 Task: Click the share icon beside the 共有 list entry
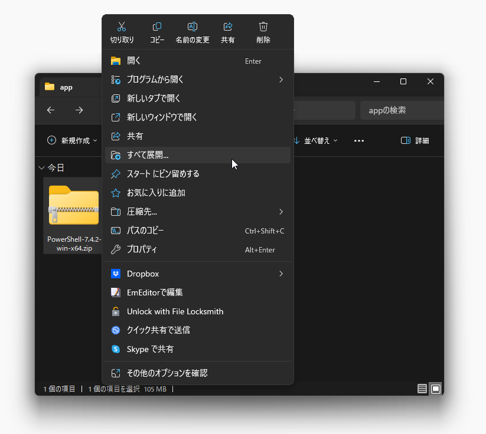click(x=116, y=136)
